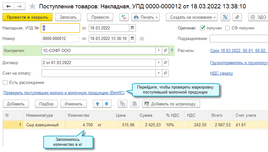Focus the Накладная, УПД № field
This screenshot has height=152, width=268.
point(60,28)
